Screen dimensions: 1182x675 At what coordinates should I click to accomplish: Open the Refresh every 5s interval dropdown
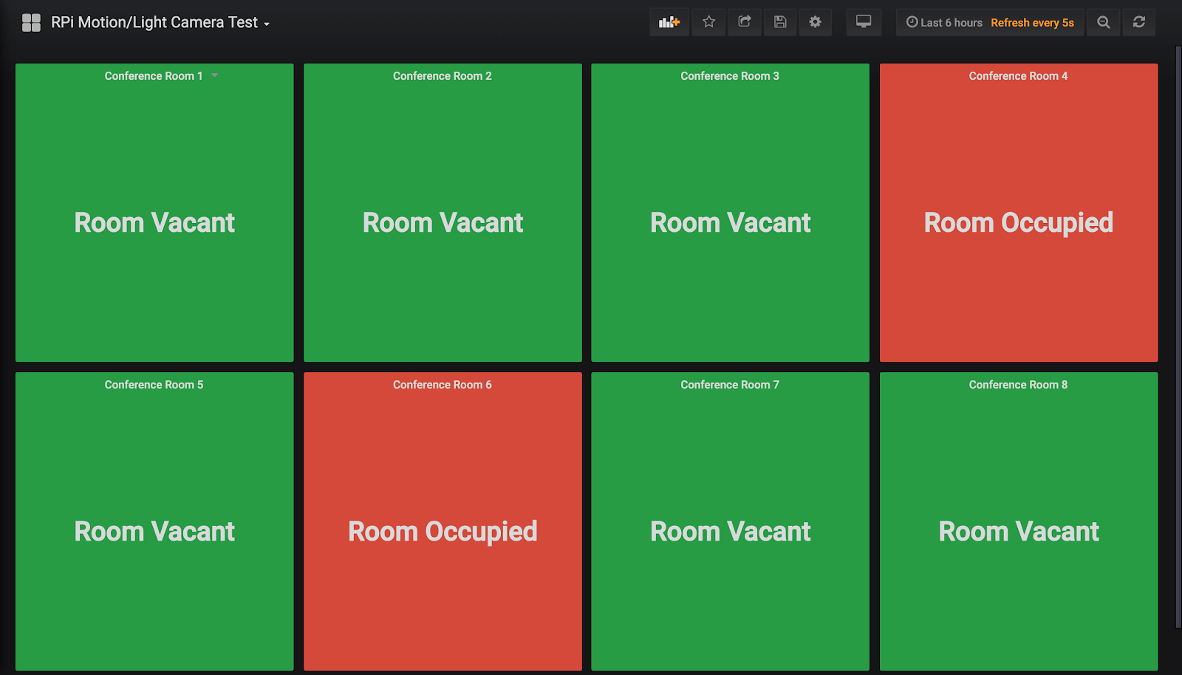[1032, 22]
